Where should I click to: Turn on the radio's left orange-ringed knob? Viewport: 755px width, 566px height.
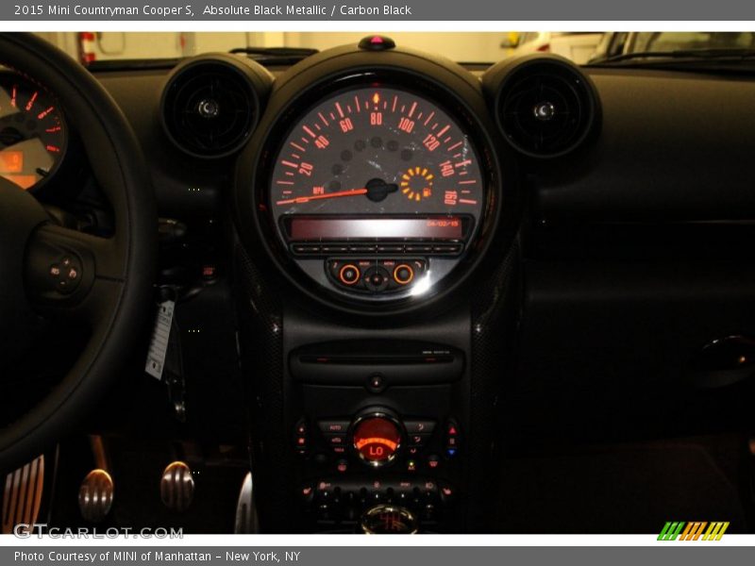[x=349, y=275]
